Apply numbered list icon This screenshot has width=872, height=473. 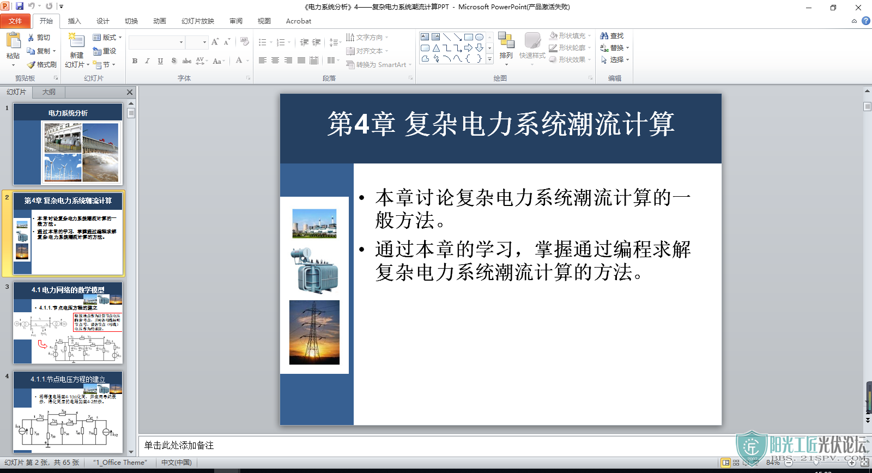(280, 42)
